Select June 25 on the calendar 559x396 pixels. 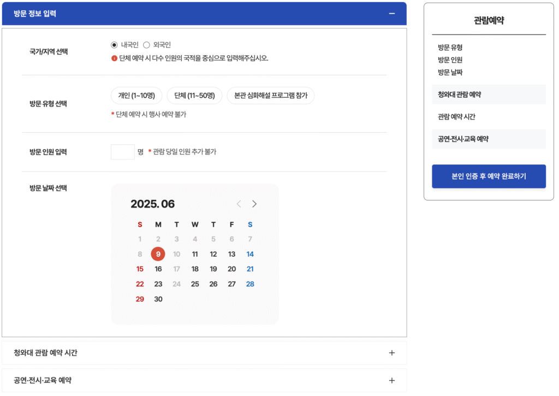coord(195,284)
